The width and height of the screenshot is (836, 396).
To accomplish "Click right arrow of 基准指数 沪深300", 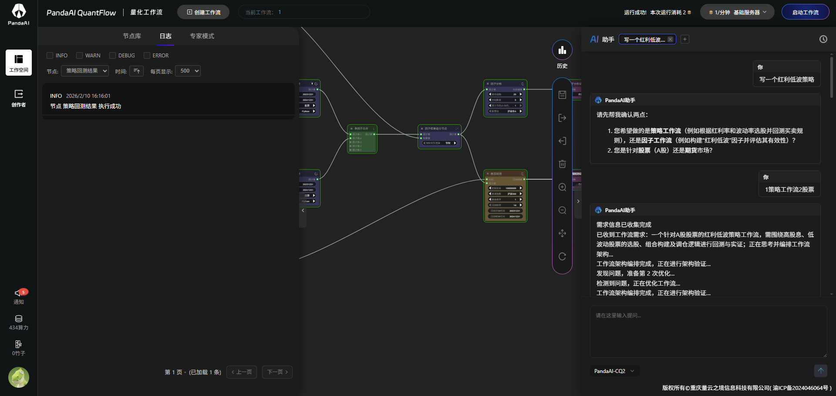I will pyautogui.click(x=521, y=194).
